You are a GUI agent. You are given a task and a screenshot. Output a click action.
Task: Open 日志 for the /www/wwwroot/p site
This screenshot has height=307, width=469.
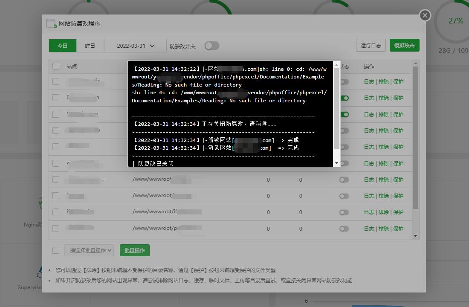pos(369,229)
